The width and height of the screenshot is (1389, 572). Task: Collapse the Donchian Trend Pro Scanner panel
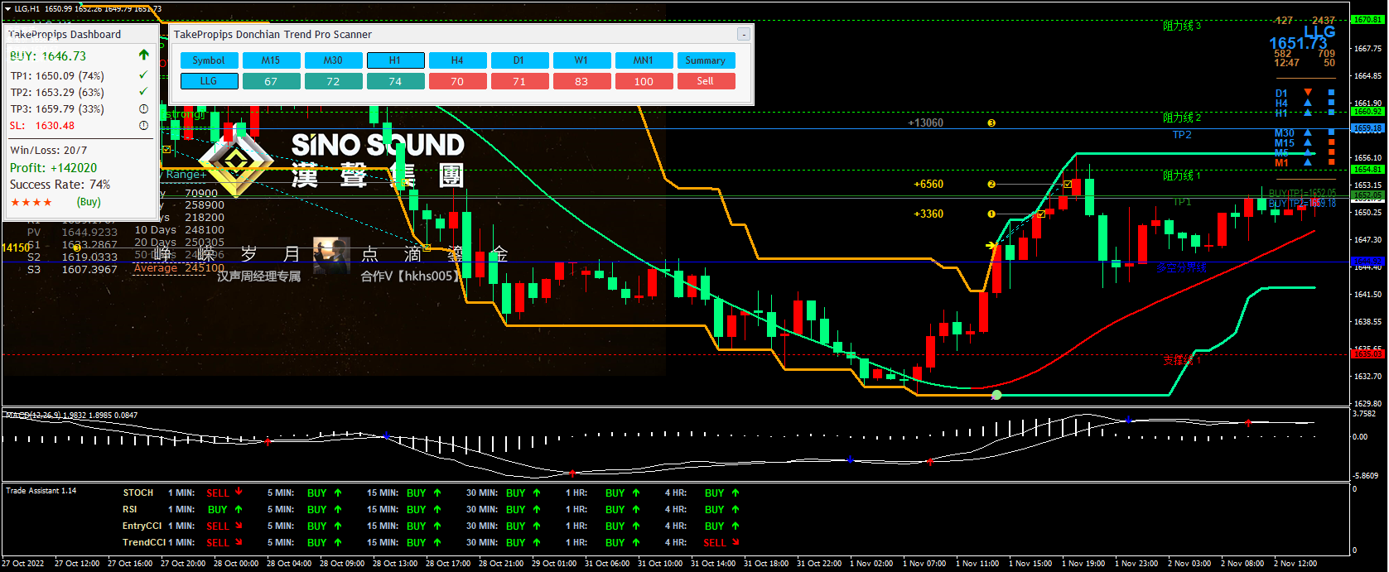744,34
